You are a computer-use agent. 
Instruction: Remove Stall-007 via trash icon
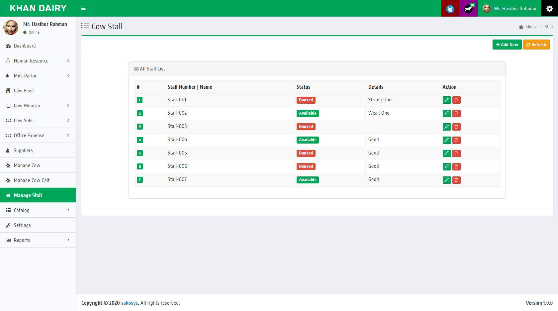point(456,180)
